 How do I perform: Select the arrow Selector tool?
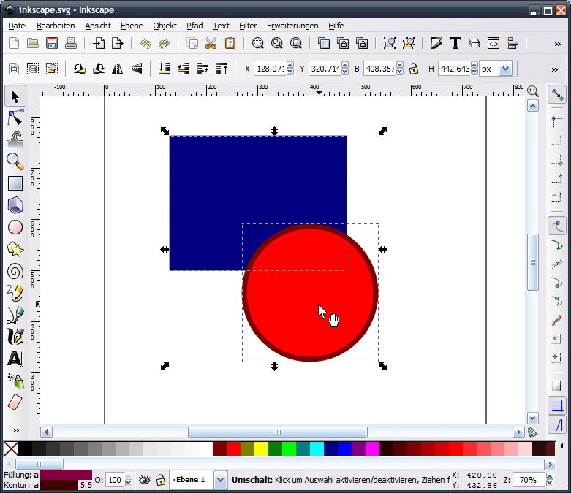pos(15,96)
